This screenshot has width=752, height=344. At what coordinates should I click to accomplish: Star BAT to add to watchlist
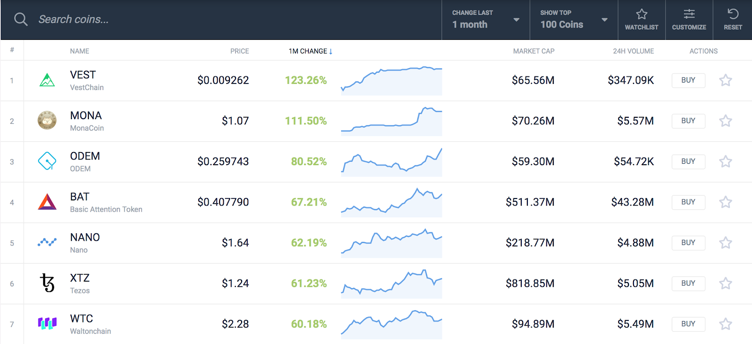click(x=726, y=202)
